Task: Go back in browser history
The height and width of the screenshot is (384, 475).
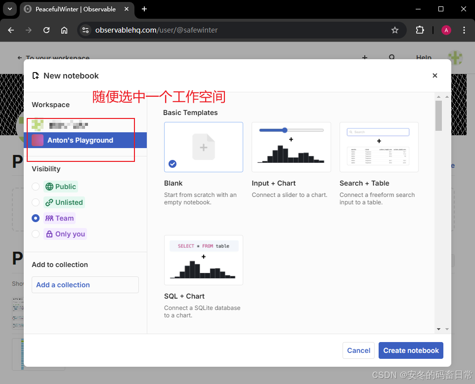Action: pos(11,30)
